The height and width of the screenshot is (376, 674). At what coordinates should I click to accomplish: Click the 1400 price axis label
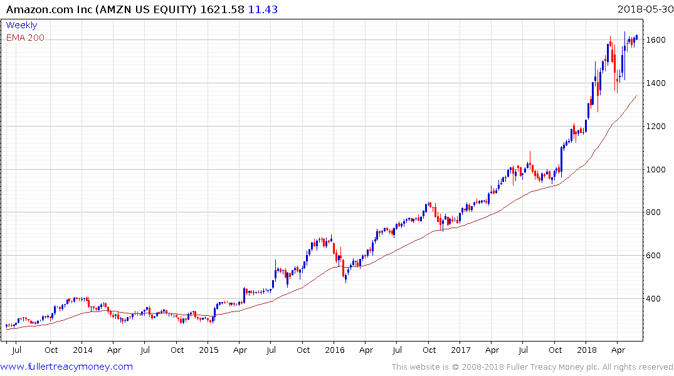656,83
